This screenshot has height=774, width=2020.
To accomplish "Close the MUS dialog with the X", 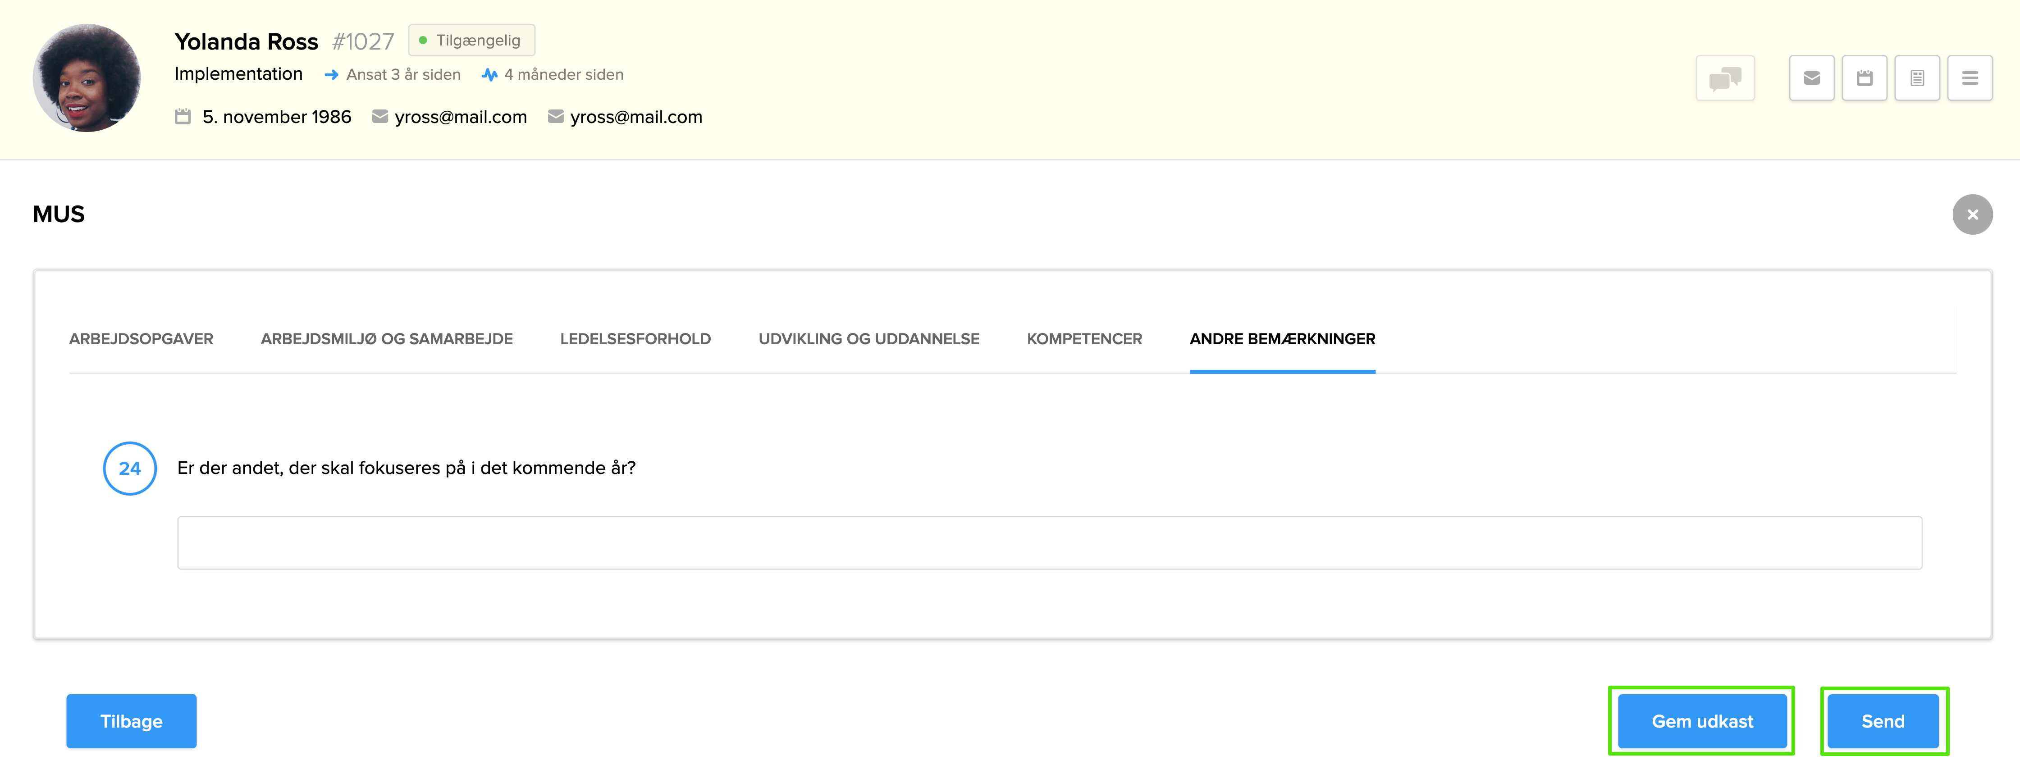I will 1973,214.
